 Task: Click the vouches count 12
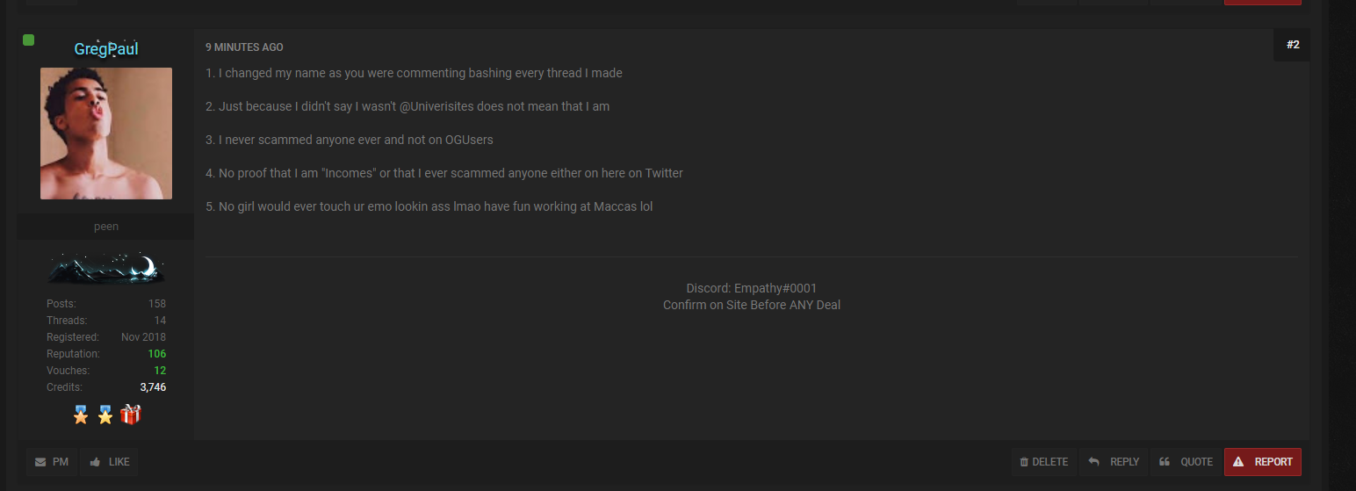(160, 371)
